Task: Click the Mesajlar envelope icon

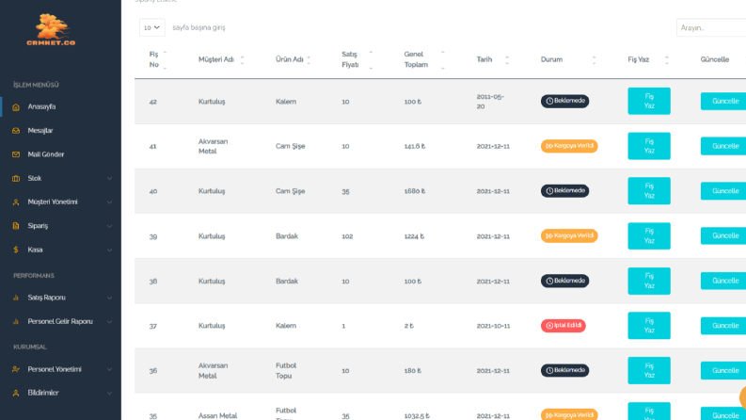Action: pyautogui.click(x=16, y=131)
